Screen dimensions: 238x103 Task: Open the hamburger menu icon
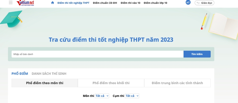11,2
